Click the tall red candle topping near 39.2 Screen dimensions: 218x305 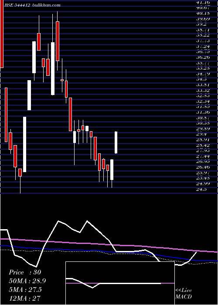58,41
